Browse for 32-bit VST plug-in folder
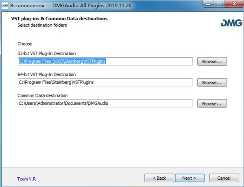 coord(212,61)
